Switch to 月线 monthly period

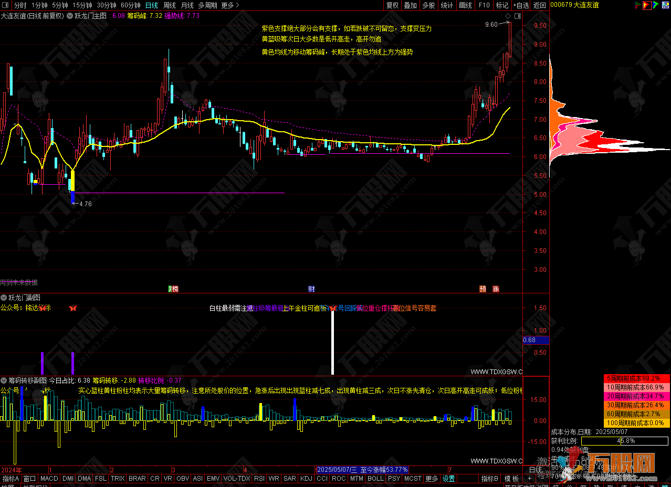187,5
